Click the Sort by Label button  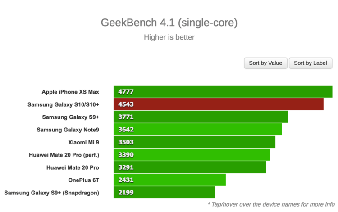coord(311,63)
